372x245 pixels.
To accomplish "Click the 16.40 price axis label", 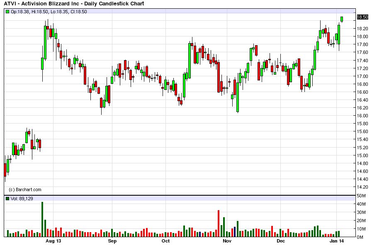I will click(362, 100).
